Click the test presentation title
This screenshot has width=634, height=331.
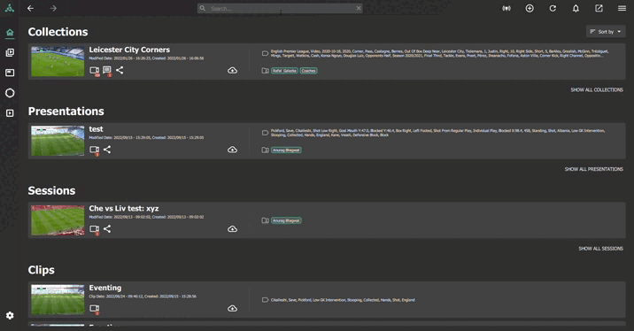97,129
